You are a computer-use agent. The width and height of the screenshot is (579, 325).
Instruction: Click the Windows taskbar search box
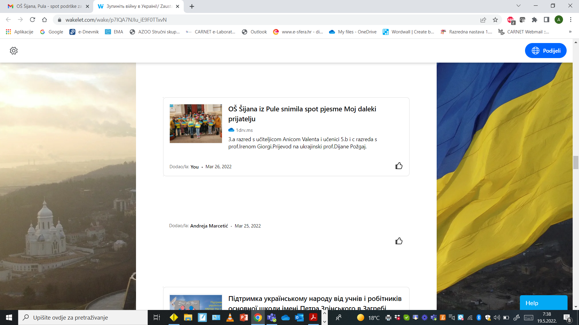click(83, 317)
